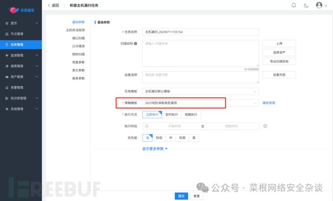Select 立即执行 execution mode
The height and width of the screenshot is (201, 333).
pos(152,115)
